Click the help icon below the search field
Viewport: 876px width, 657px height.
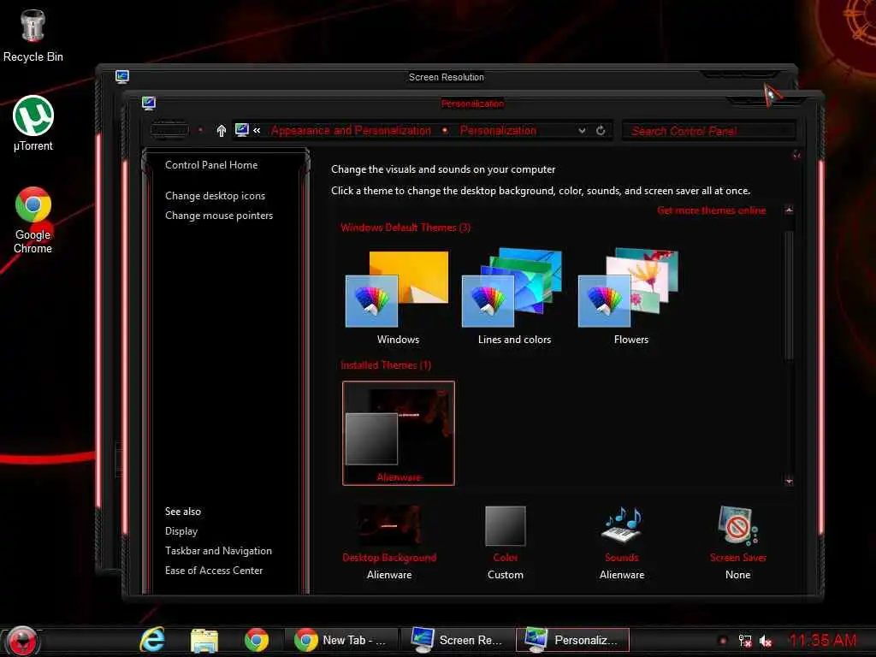(796, 156)
